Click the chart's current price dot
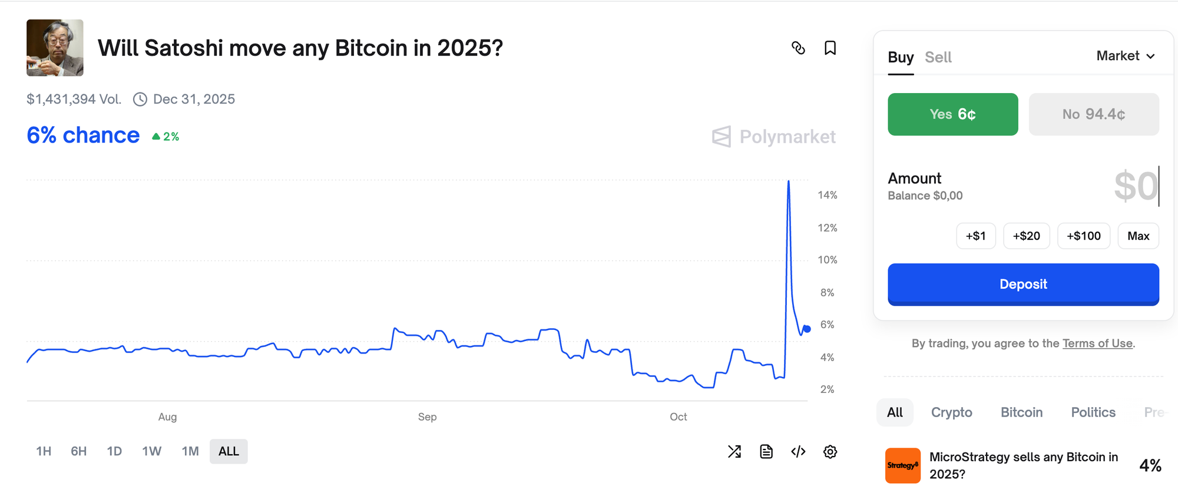The width and height of the screenshot is (1178, 486). pyautogui.click(x=807, y=329)
